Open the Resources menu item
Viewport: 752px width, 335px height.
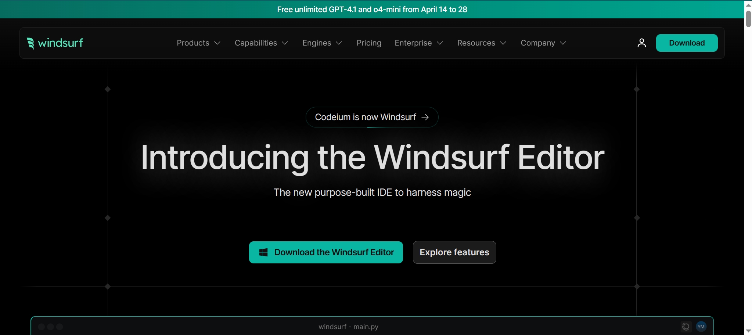tap(482, 43)
